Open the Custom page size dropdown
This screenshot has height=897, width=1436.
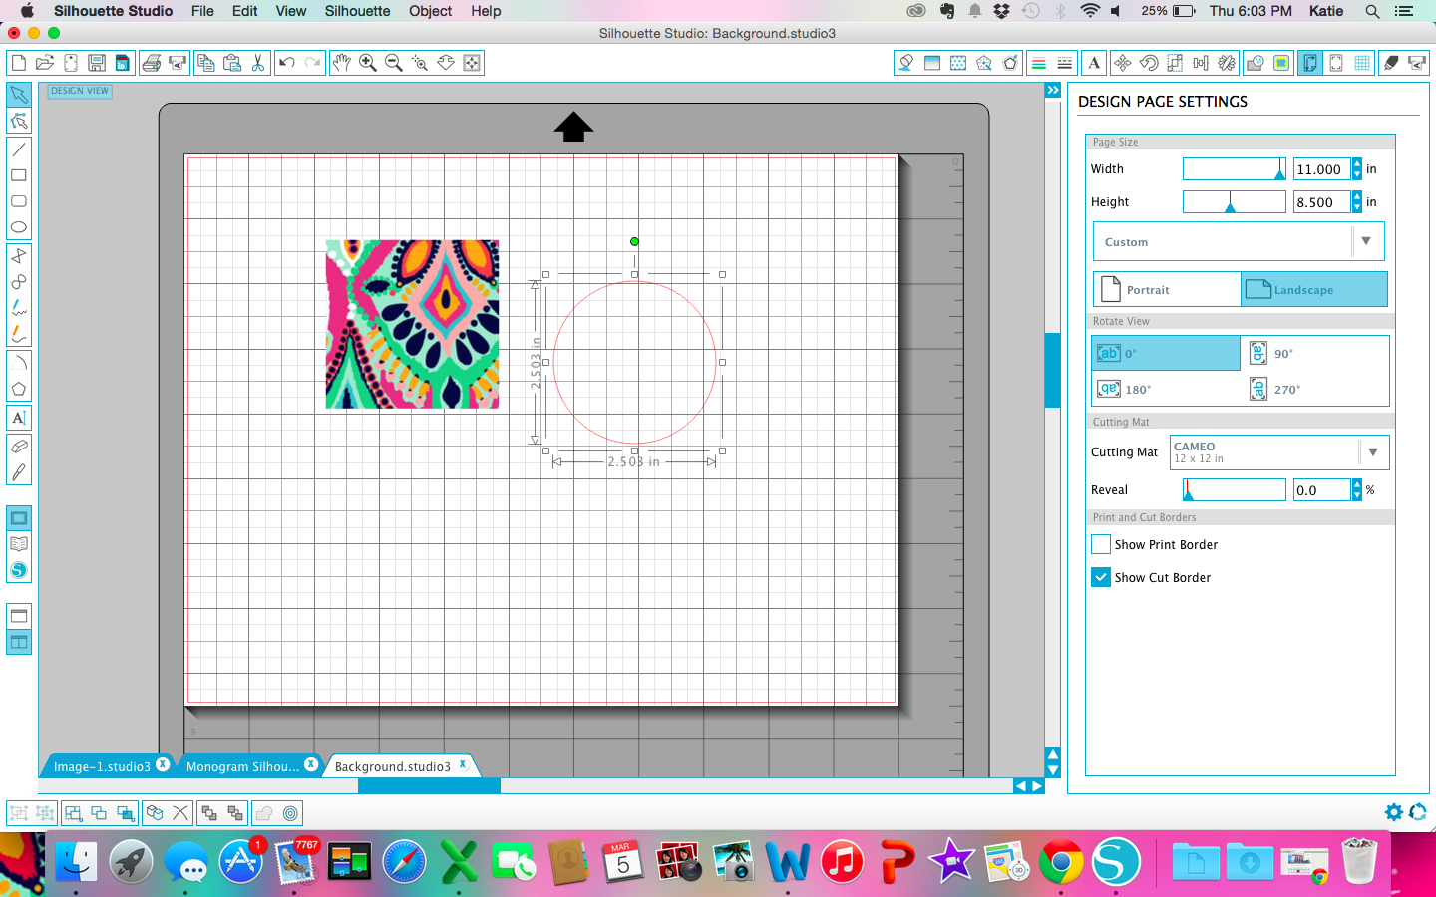pyautogui.click(x=1239, y=241)
